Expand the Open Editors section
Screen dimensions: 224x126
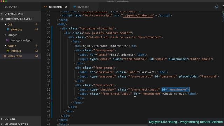coord(20,14)
